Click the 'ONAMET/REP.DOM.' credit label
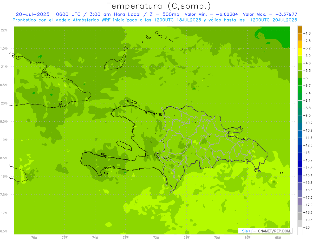The image size is (312, 241). [274, 231]
